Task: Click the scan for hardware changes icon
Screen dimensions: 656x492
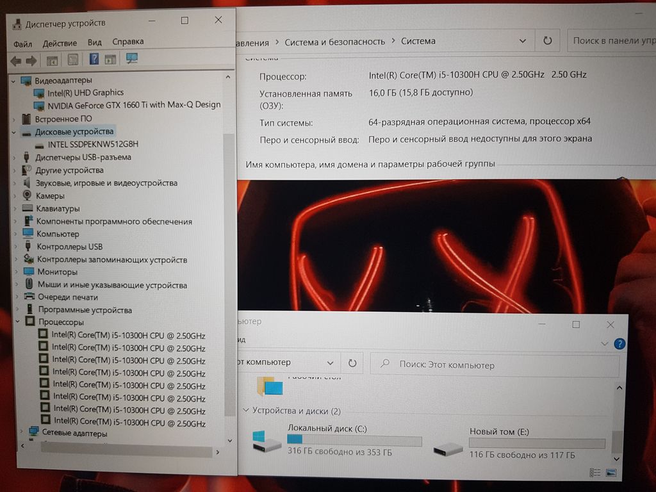Action: (x=132, y=59)
